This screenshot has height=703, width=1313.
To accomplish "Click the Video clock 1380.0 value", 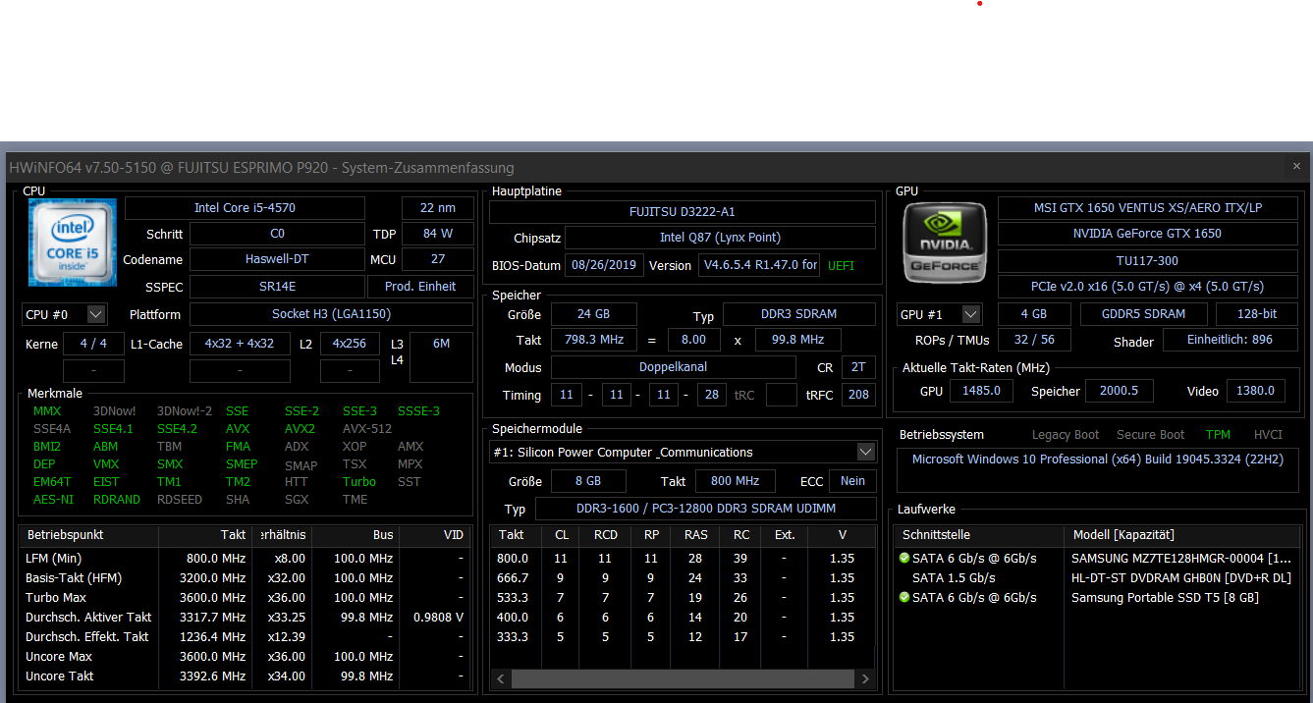I will [1255, 391].
